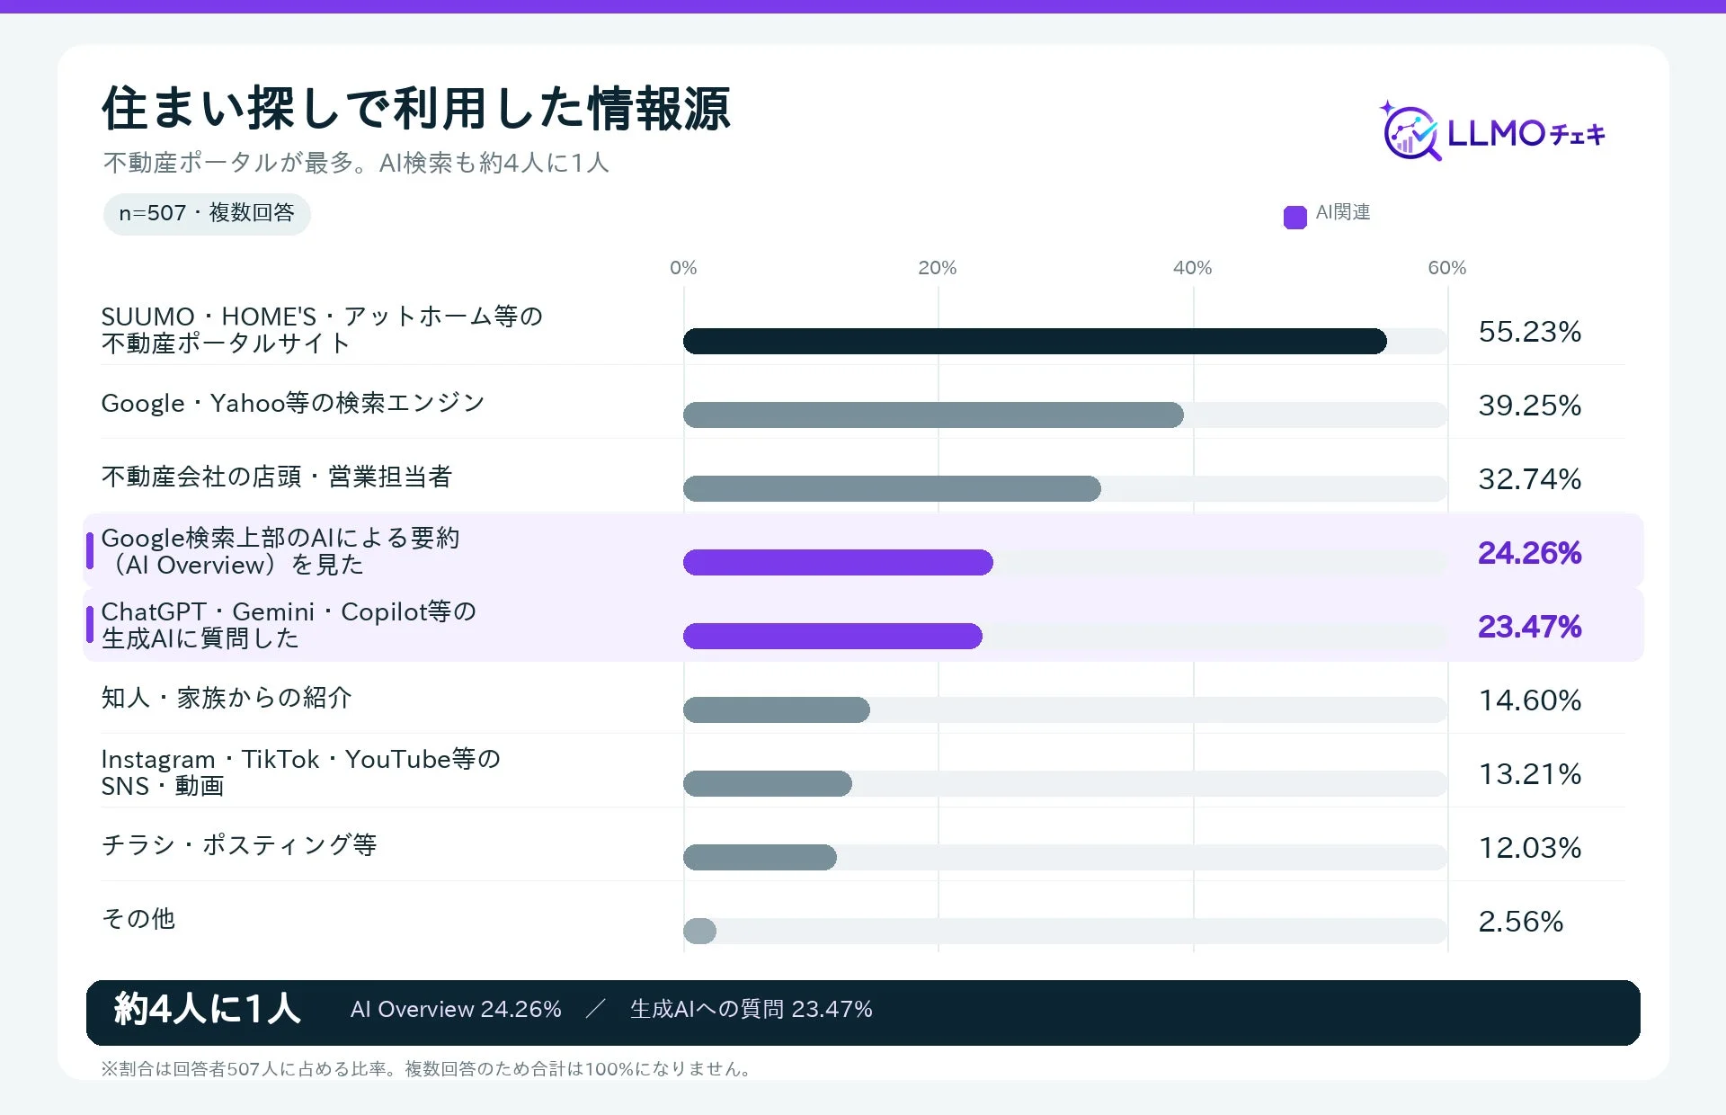
Task: Click the チラシ・ポスティング等 label
Action: (239, 845)
